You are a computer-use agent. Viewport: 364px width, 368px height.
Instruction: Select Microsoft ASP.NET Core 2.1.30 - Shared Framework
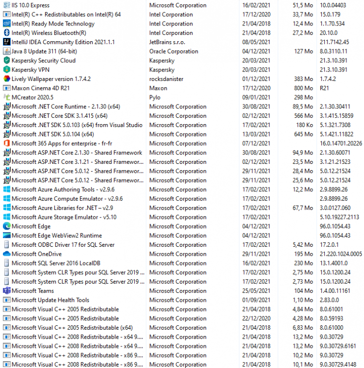(77, 153)
